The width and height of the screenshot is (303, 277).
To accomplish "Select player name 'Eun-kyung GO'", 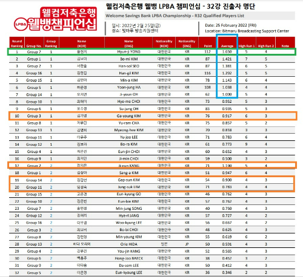I will (128, 194).
